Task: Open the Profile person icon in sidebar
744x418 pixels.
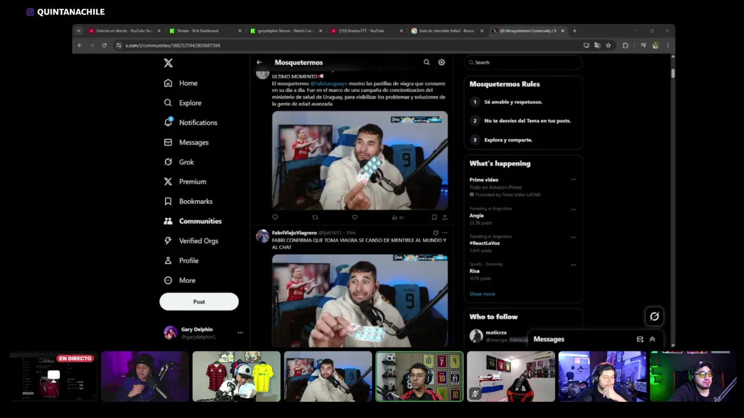Action: tap(168, 261)
